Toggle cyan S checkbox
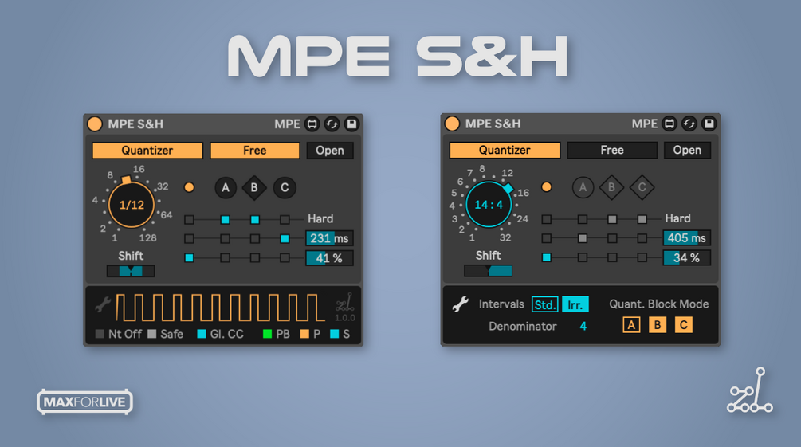Image resolution: width=801 pixels, height=447 pixels. point(335,334)
